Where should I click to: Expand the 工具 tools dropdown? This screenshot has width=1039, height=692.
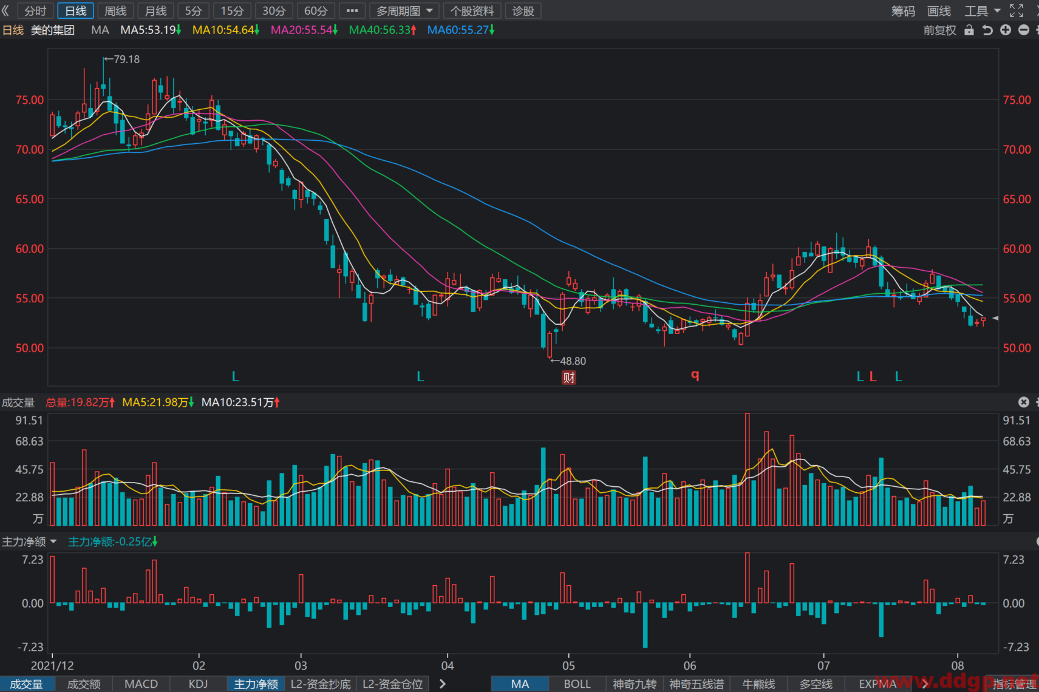983,11
